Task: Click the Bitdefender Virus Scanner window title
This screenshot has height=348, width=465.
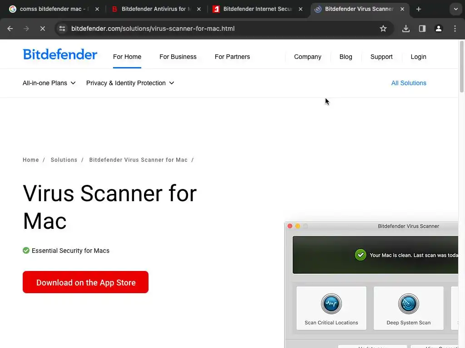Action: click(x=408, y=226)
